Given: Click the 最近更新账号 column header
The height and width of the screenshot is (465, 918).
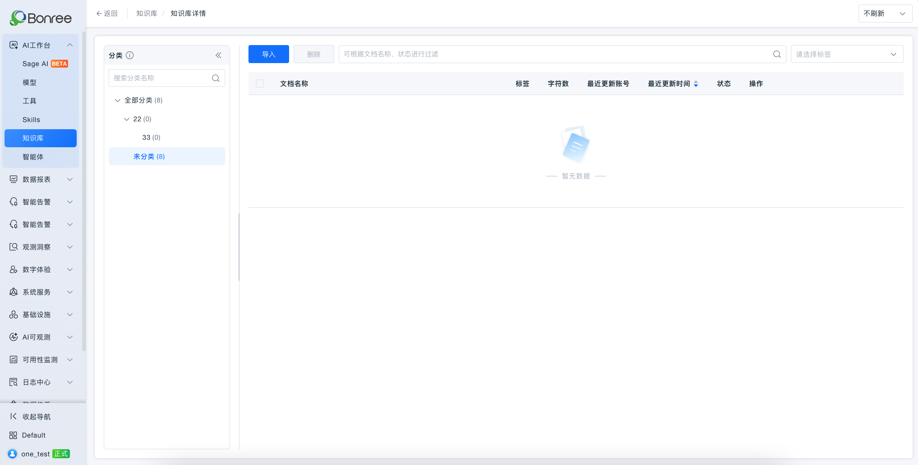Looking at the screenshot, I should (608, 84).
